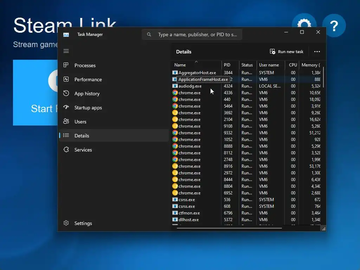The height and width of the screenshot is (270, 360).
Task: Click the vertical scrollbar in Details list
Action: pos(323,77)
